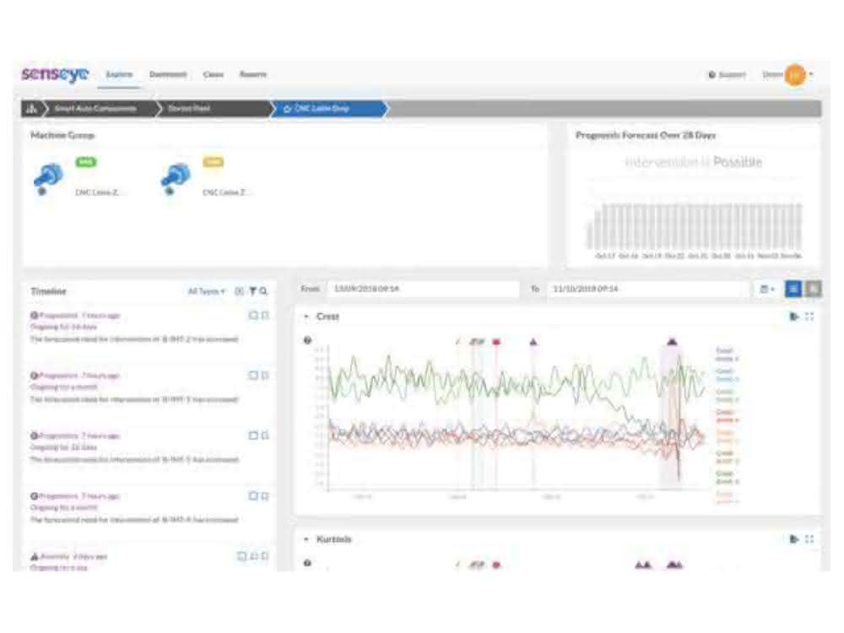844x633 pixels.
Task: Click the green status badge in Machine Group
Action: [x=86, y=162]
